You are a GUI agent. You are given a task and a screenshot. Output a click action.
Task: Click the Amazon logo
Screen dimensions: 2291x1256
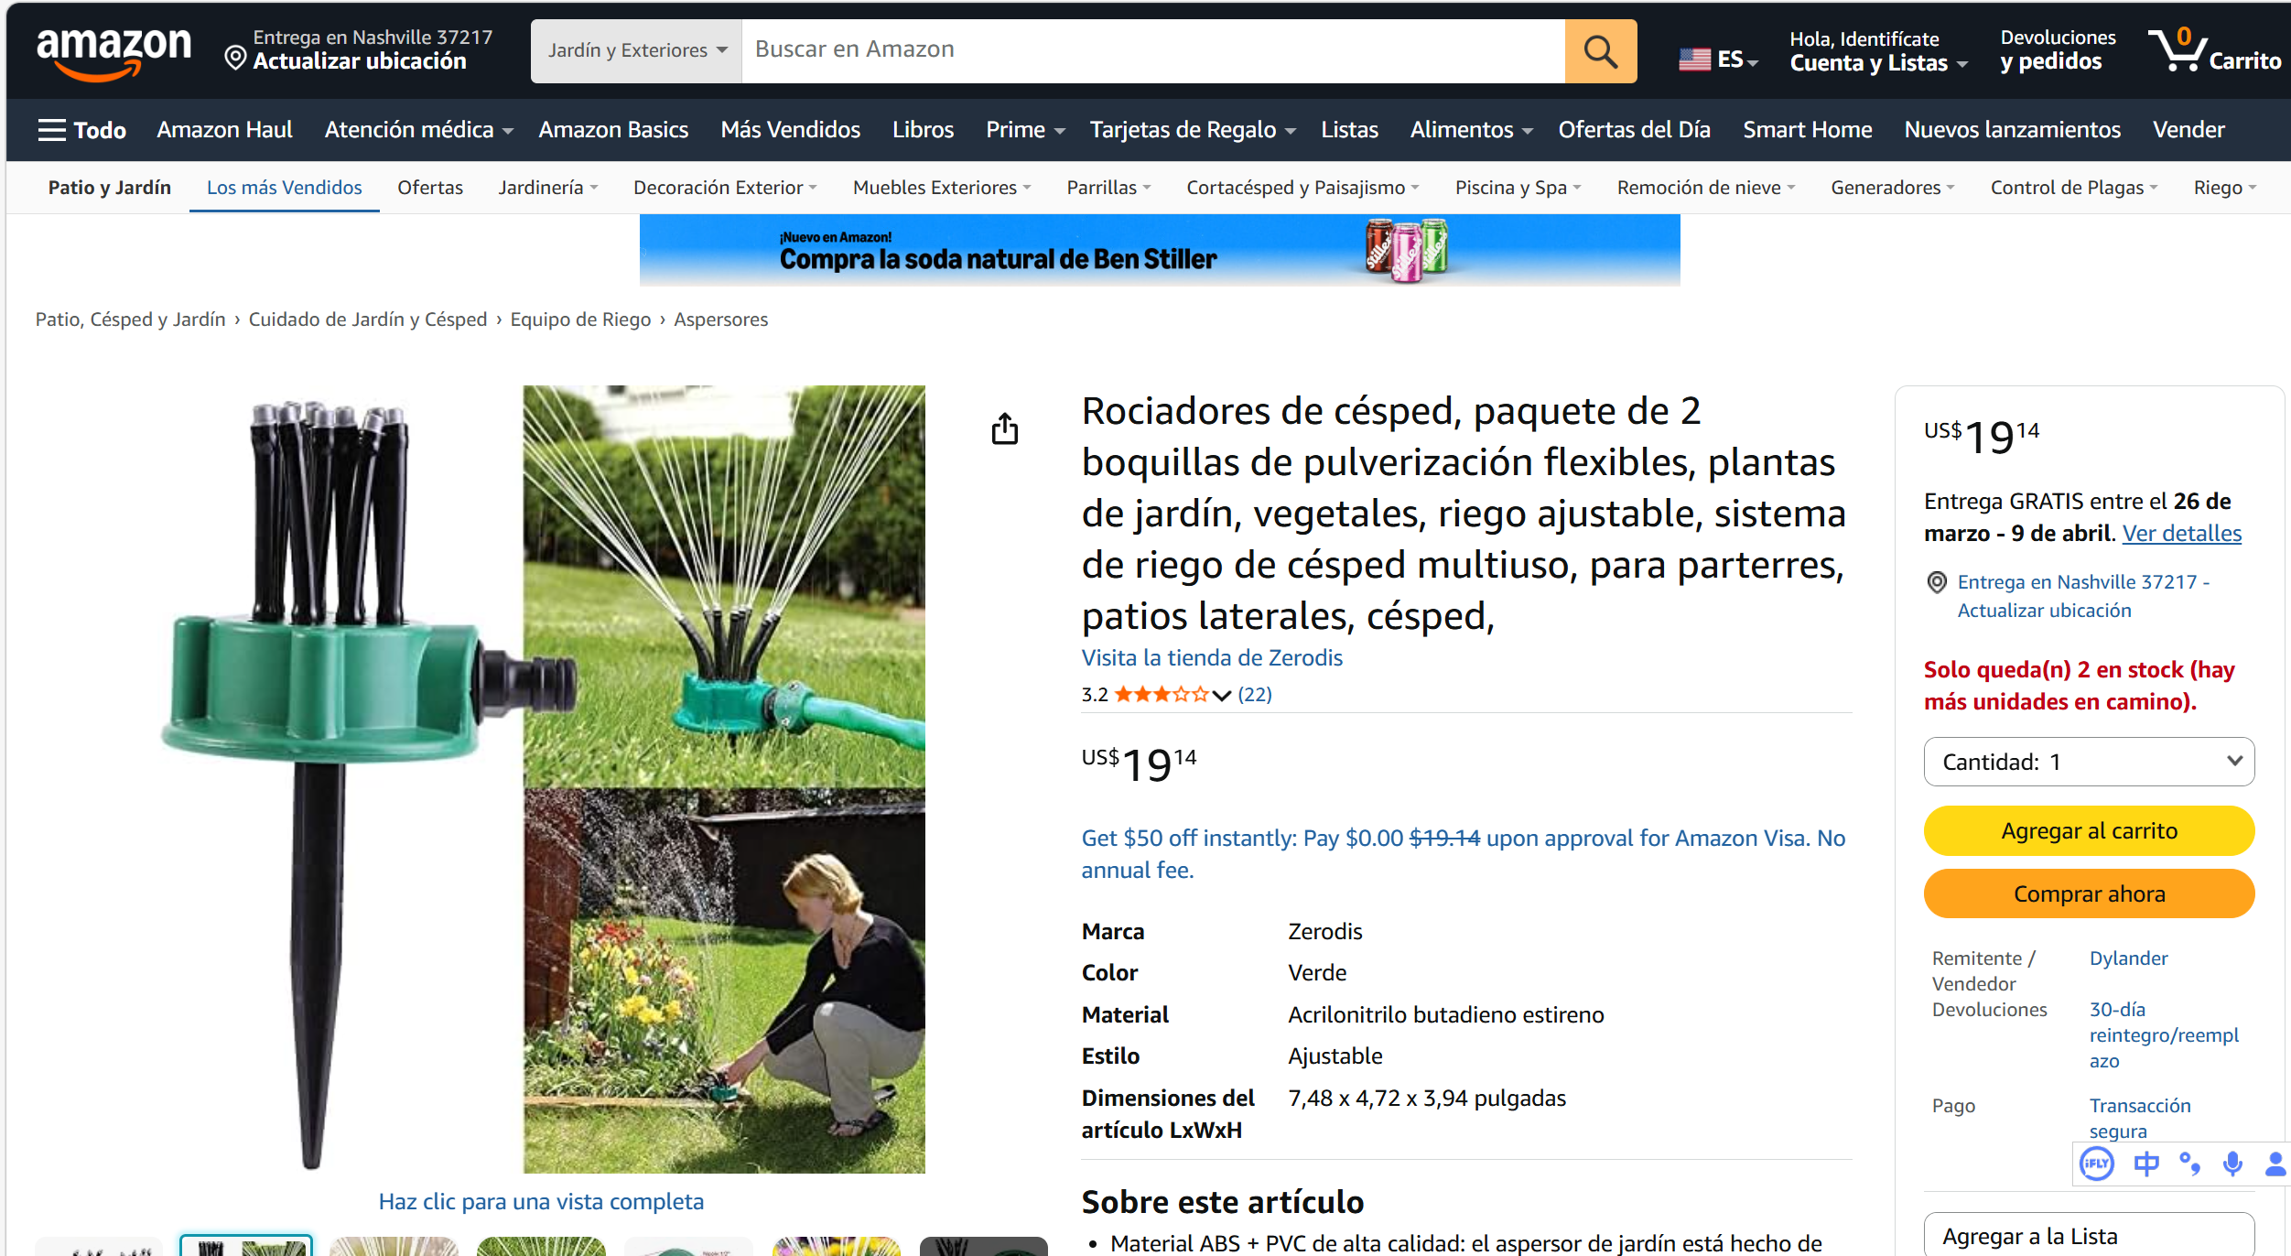tap(113, 51)
